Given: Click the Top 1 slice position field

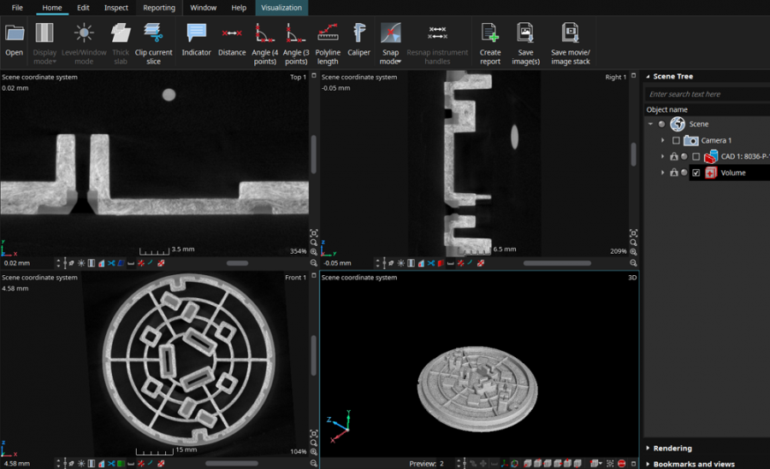Looking at the screenshot, I should pos(28,263).
